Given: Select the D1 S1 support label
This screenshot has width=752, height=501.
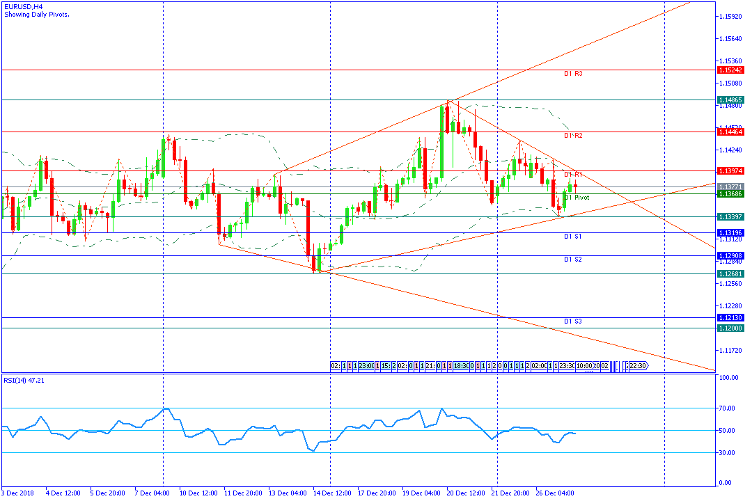Looking at the screenshot, I should pos(573,237).
